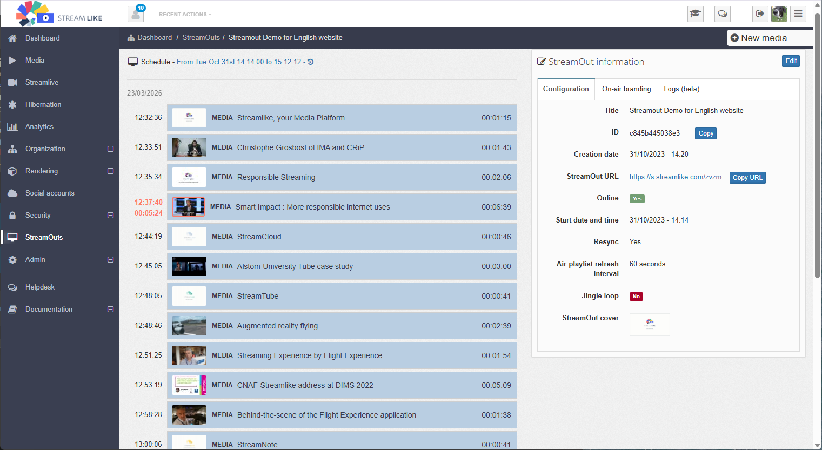Open the s.streamlike.com/zvzm link
This screenshot has width=822, height=450.
point(676,177)
